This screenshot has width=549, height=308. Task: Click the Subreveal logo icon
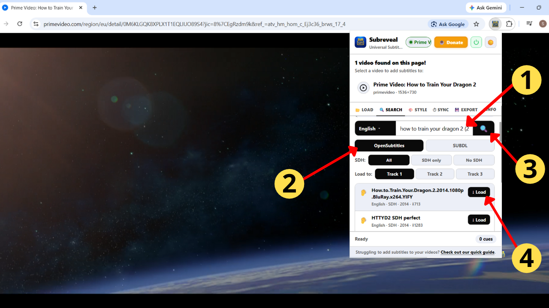[x=360, y=42]
